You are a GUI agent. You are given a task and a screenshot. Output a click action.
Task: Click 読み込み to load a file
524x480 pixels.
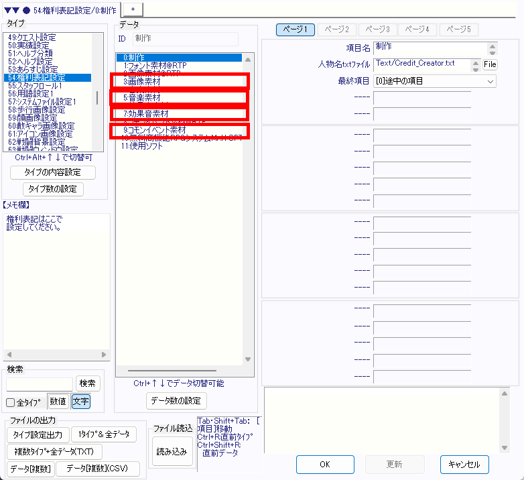[173, 452]
